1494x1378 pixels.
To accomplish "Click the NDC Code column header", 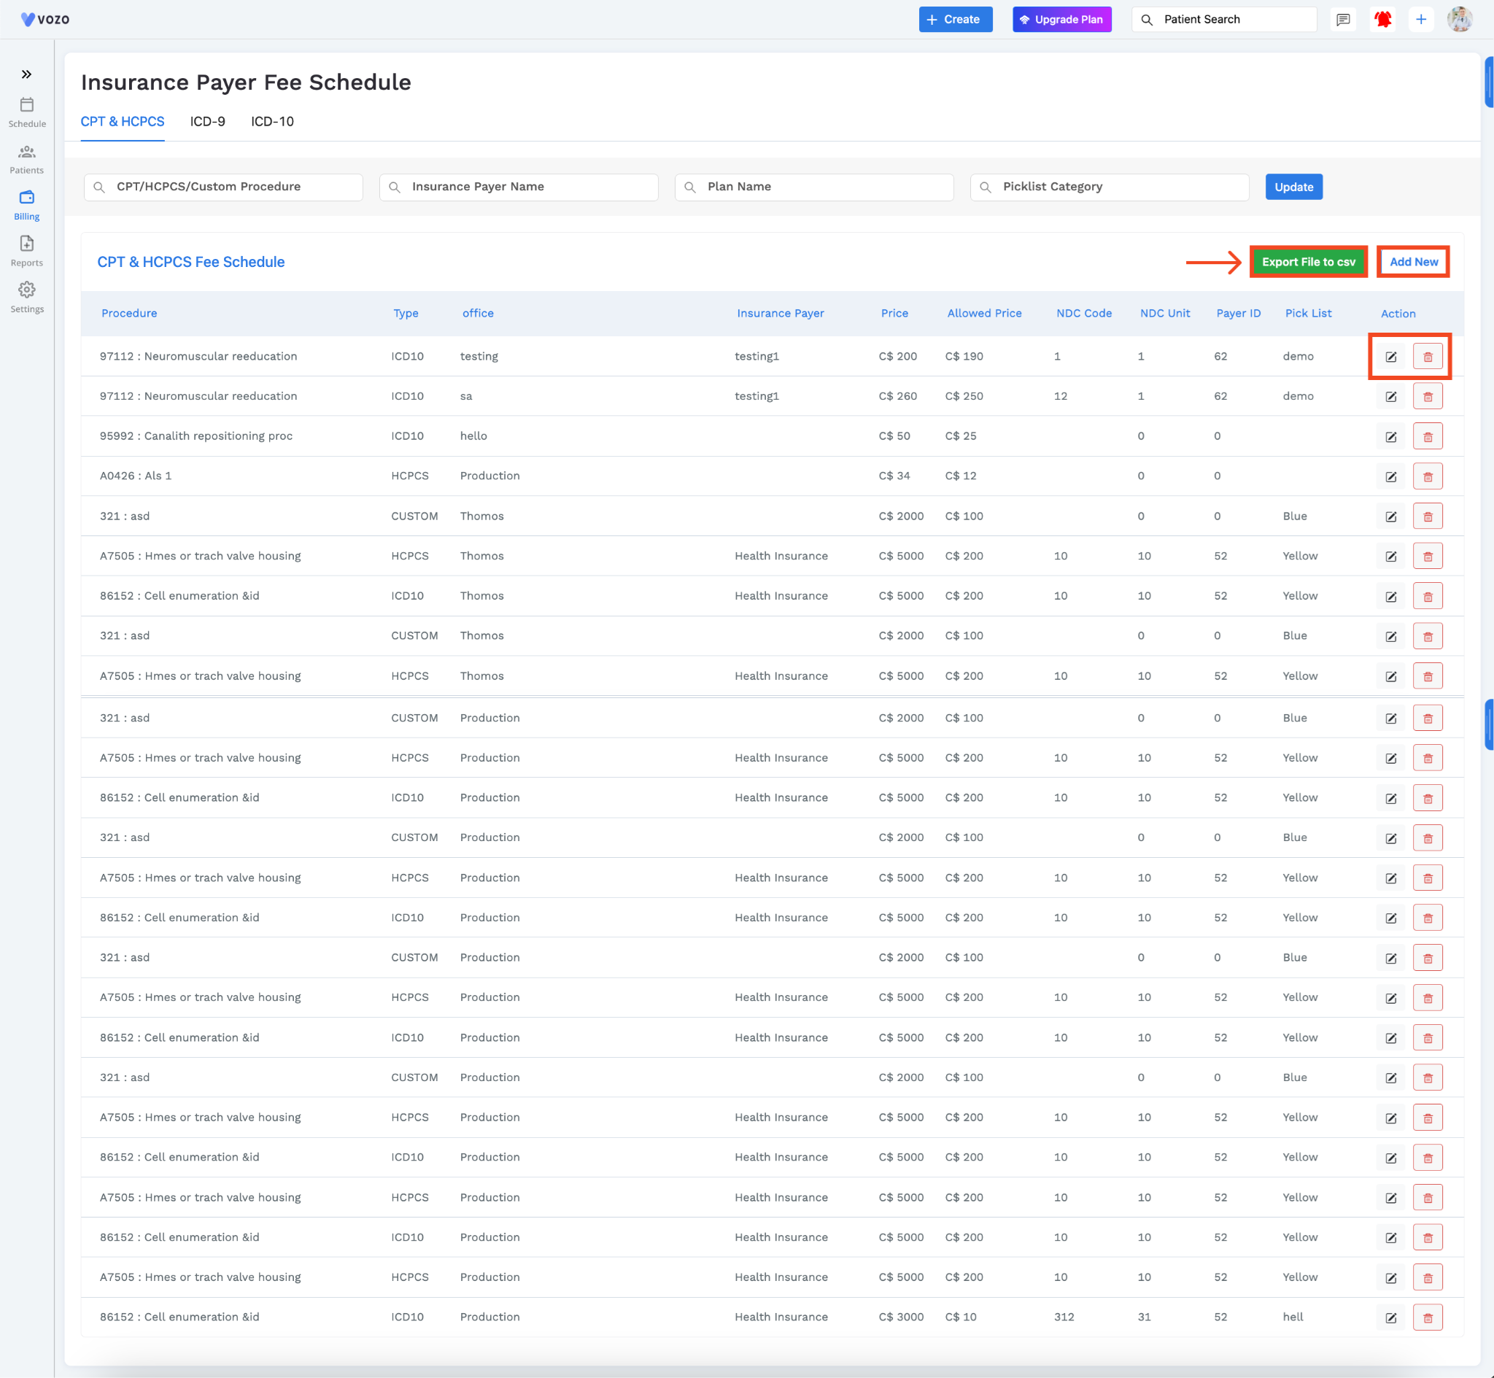I will point(1084,313).
